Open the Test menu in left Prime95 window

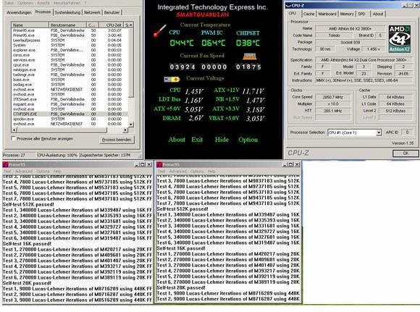click(x=7, y=171)
